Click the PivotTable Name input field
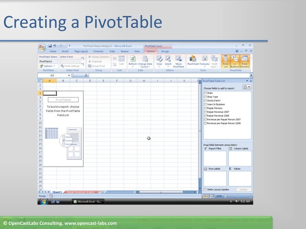This screenshot has width=306, height=229. click(x=48, y=61)
